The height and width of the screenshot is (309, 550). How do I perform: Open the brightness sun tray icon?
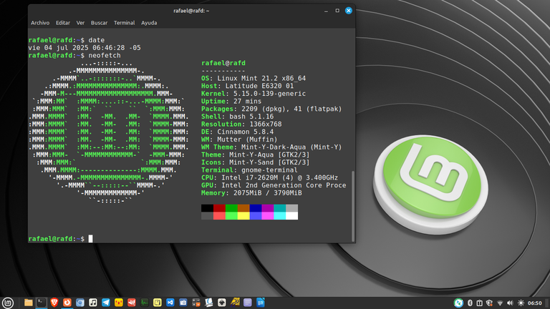(x=521, y=303)
